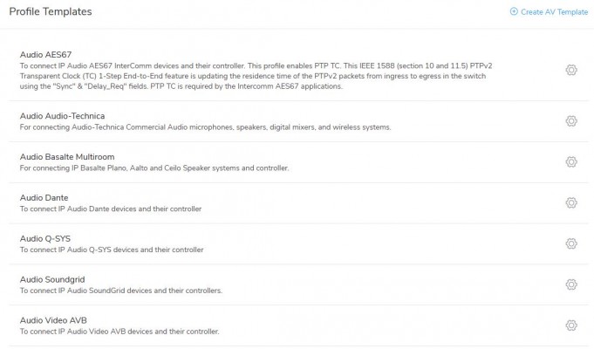This screenshot has height=349, width=594.
Task: Select the Audio Dante profile title
Action: [44, 198]
